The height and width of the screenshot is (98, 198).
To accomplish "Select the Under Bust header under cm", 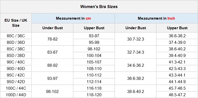I will point(52,28).
